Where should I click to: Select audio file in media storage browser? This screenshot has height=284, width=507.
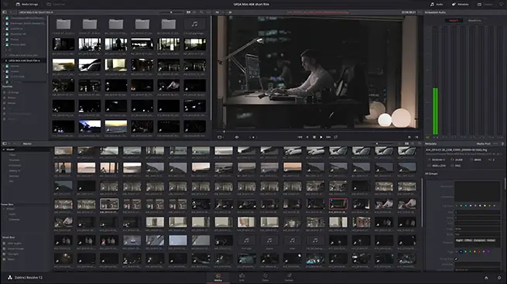coord(194,24)
